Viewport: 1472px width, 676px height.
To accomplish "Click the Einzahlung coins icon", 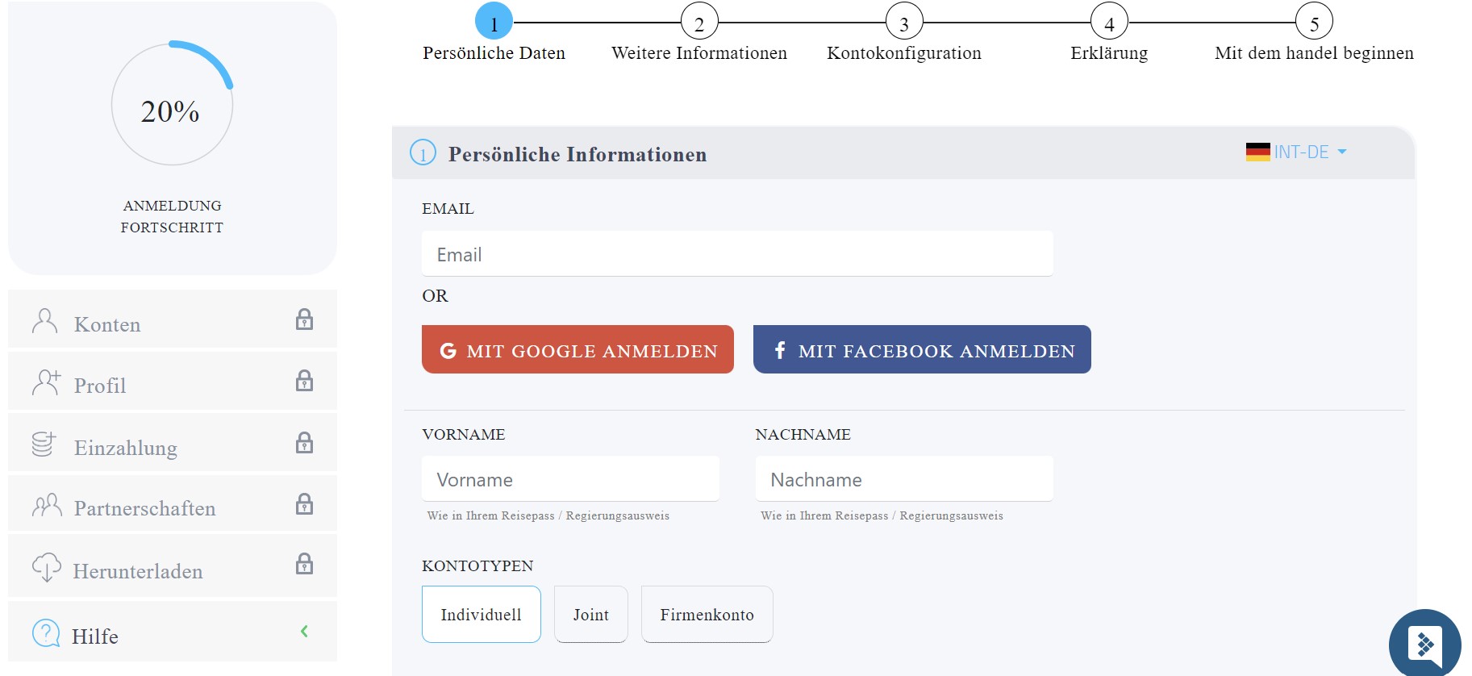I will (44, 444).
